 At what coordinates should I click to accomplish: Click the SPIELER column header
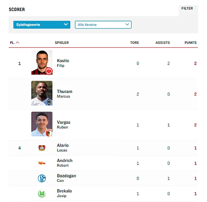[x=62, y=43]
